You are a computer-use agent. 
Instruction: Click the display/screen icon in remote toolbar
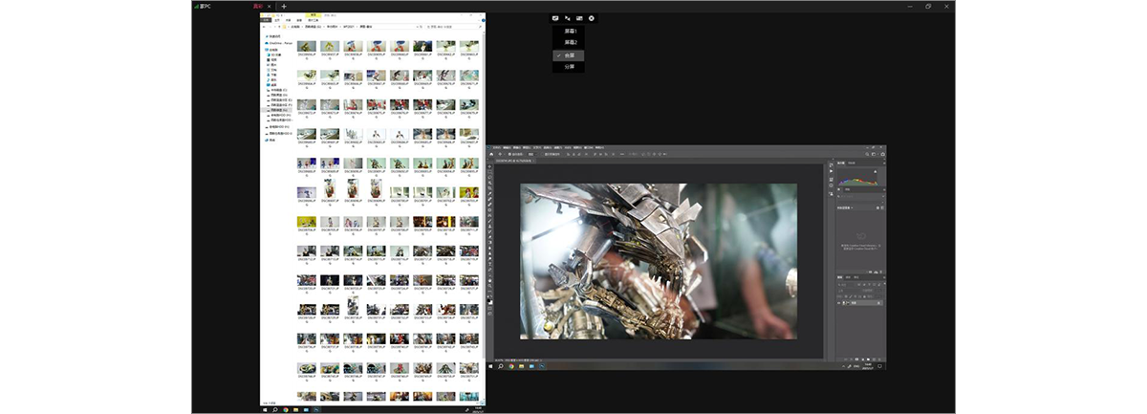pos(555,18)
